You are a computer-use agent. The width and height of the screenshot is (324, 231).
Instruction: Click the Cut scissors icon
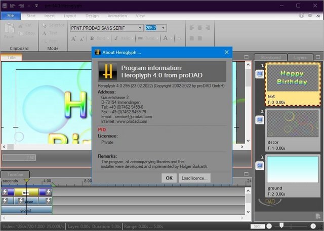[x=20, y=26]
